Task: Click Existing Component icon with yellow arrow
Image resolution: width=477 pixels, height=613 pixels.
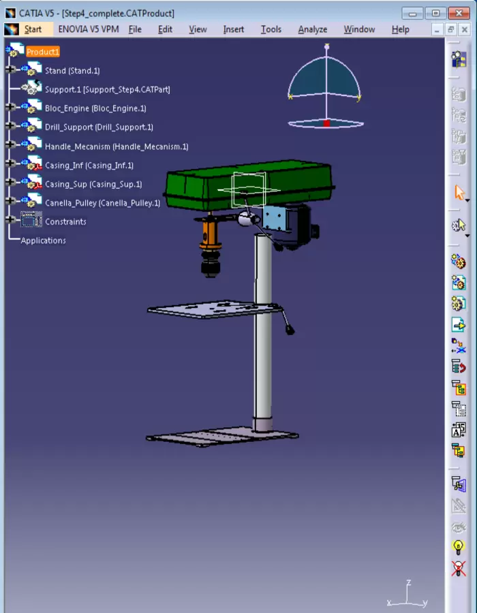Action: 459,325
